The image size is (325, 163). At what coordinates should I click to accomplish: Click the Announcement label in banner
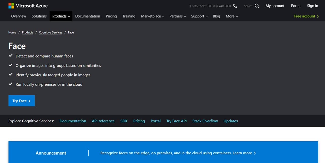(51, 153)
